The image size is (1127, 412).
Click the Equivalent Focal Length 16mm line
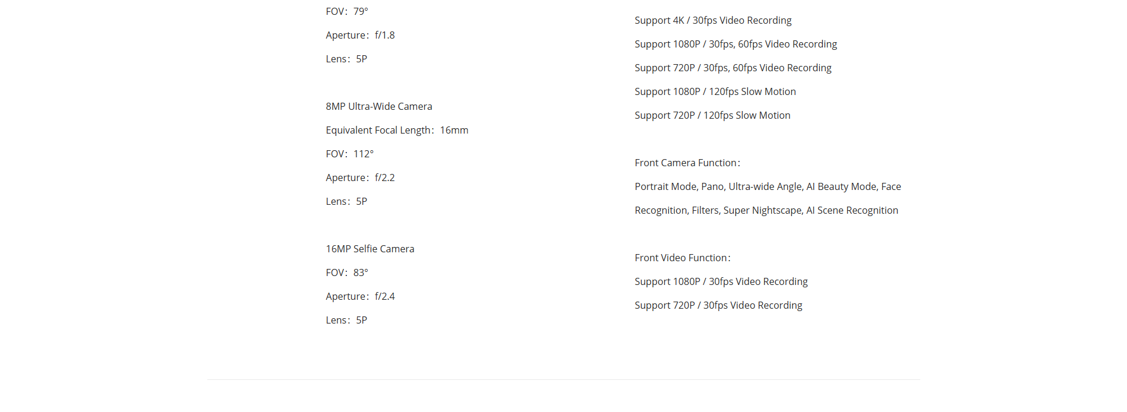tap(397, 130)
